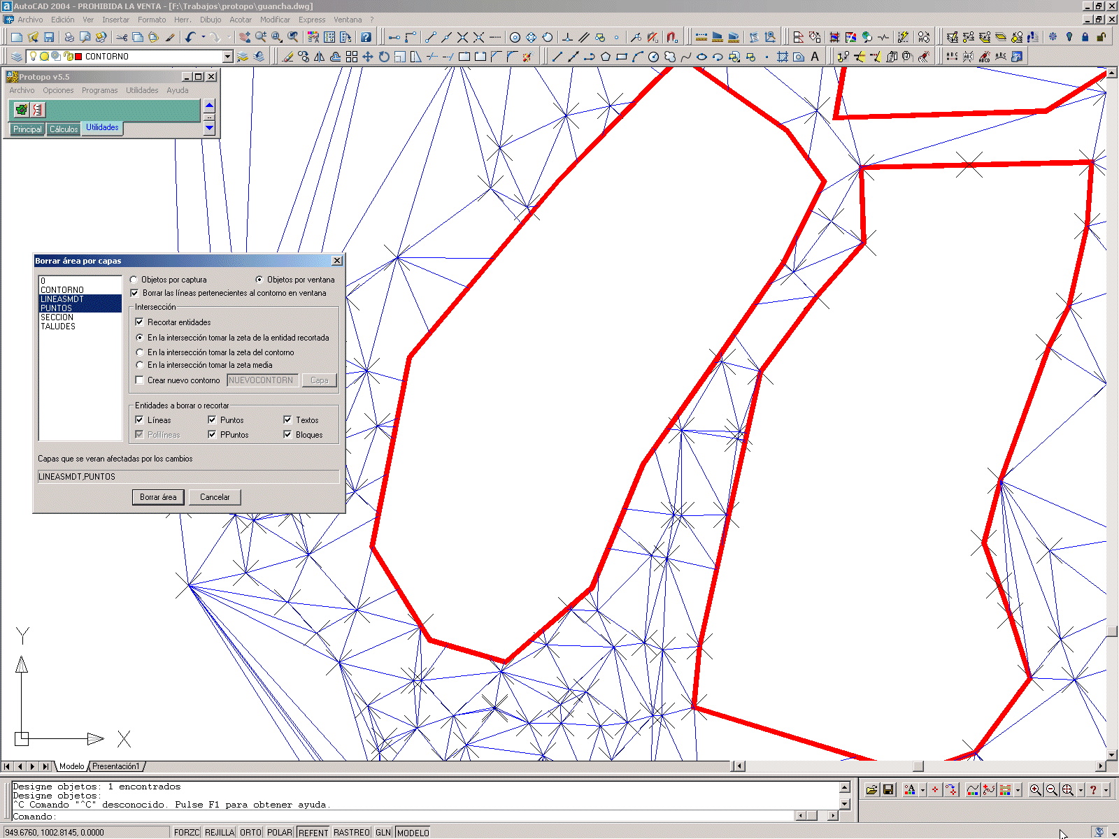Click the red question mark help icon

(1093, 789)
